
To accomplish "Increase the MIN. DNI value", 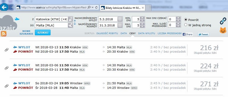I will pos(142,18).
